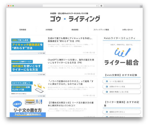Click the excerpt under the ノウハウ記事 article title
This screenshot has height=126, width=149.
click(x=71, y=88)
